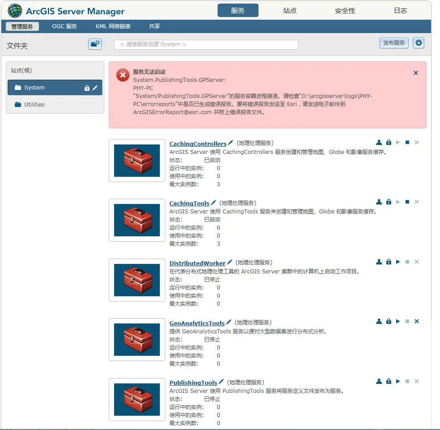
Task: Open the 安全性 tab
Action: pos(345,11)
